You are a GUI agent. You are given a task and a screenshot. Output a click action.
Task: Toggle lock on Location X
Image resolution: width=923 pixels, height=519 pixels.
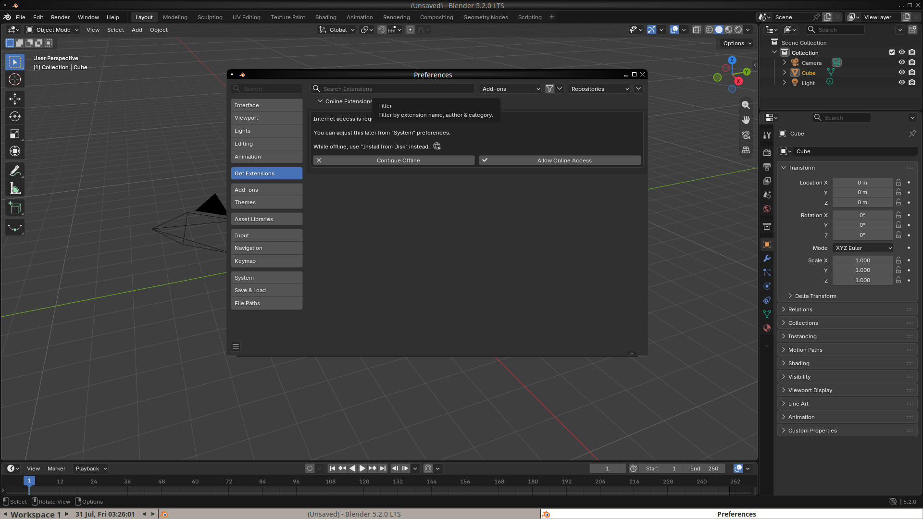coord(898,183)
